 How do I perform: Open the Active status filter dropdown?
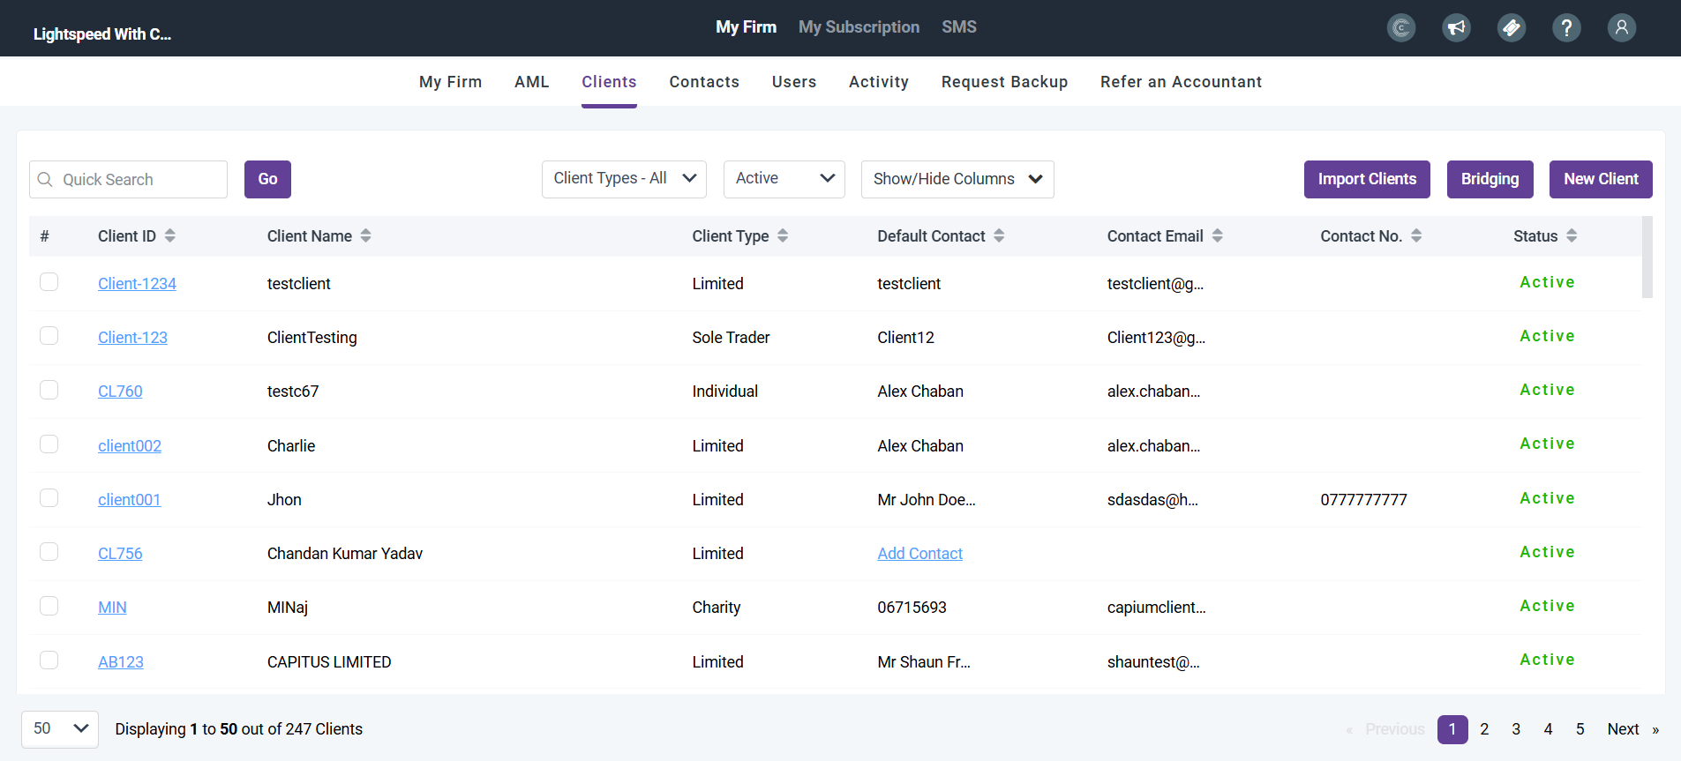[x=784, y=179]
